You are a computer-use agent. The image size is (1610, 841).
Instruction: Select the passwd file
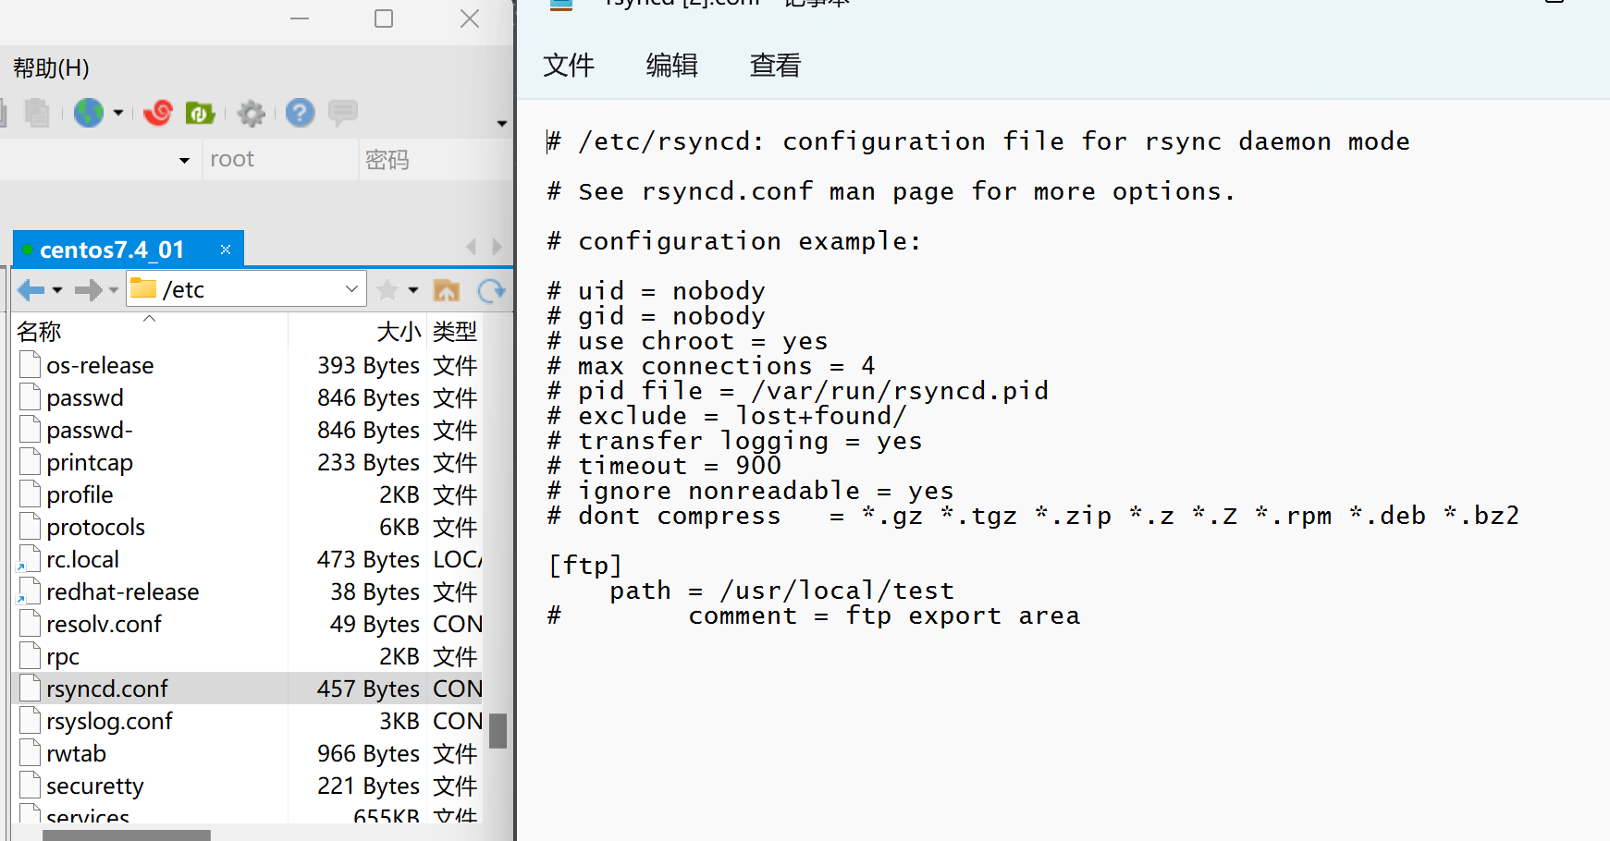(x=85, y=397)
